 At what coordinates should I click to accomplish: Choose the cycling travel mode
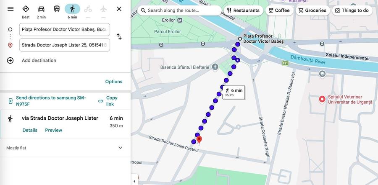point(88,9)
